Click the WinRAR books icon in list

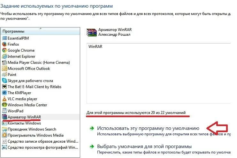(x=4, y=117)
